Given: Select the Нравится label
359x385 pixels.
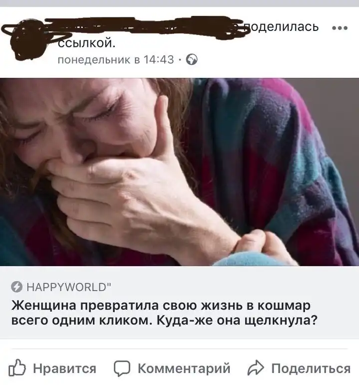Looking at the screenshot, I should [x=64, y=369].
